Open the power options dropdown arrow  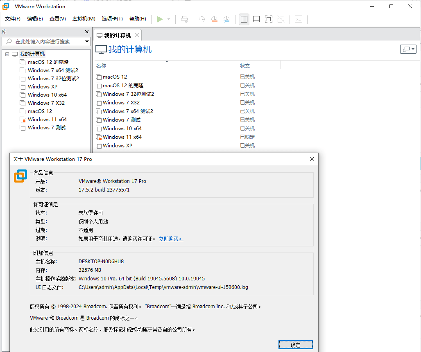click(x=169, y=19)
